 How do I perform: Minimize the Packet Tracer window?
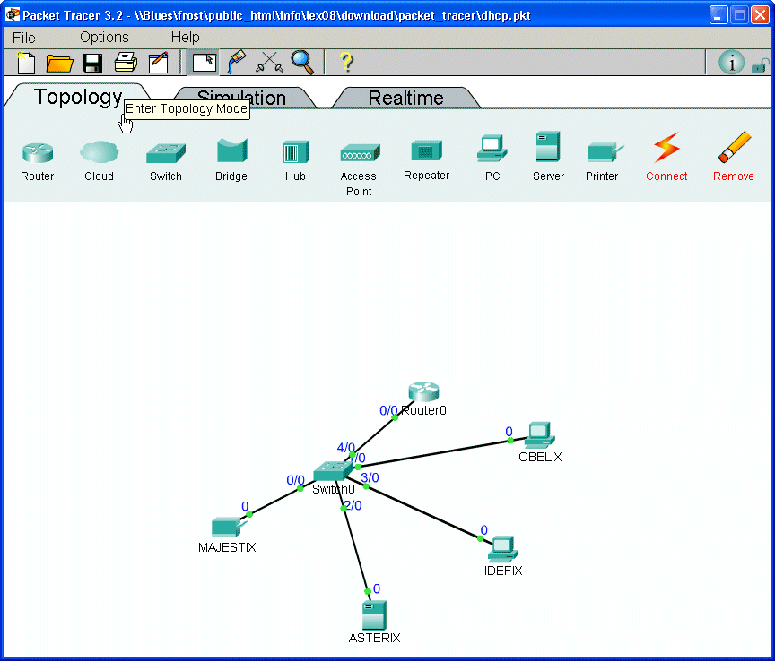click(x=718, y=15)
